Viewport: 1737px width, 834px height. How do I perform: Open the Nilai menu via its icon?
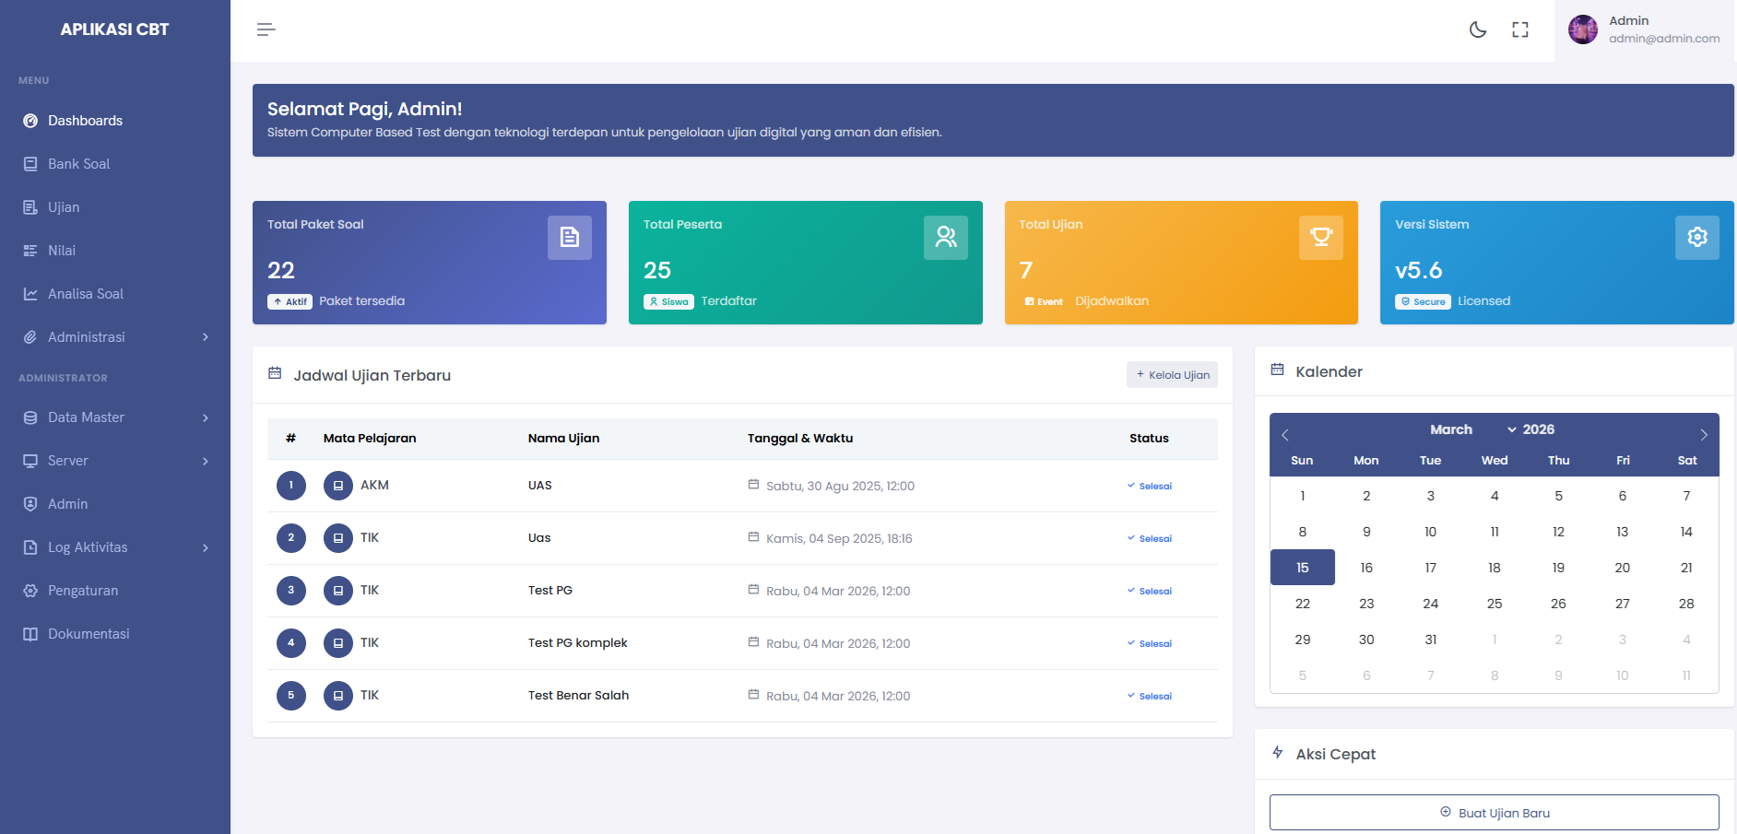pos(30,250)
